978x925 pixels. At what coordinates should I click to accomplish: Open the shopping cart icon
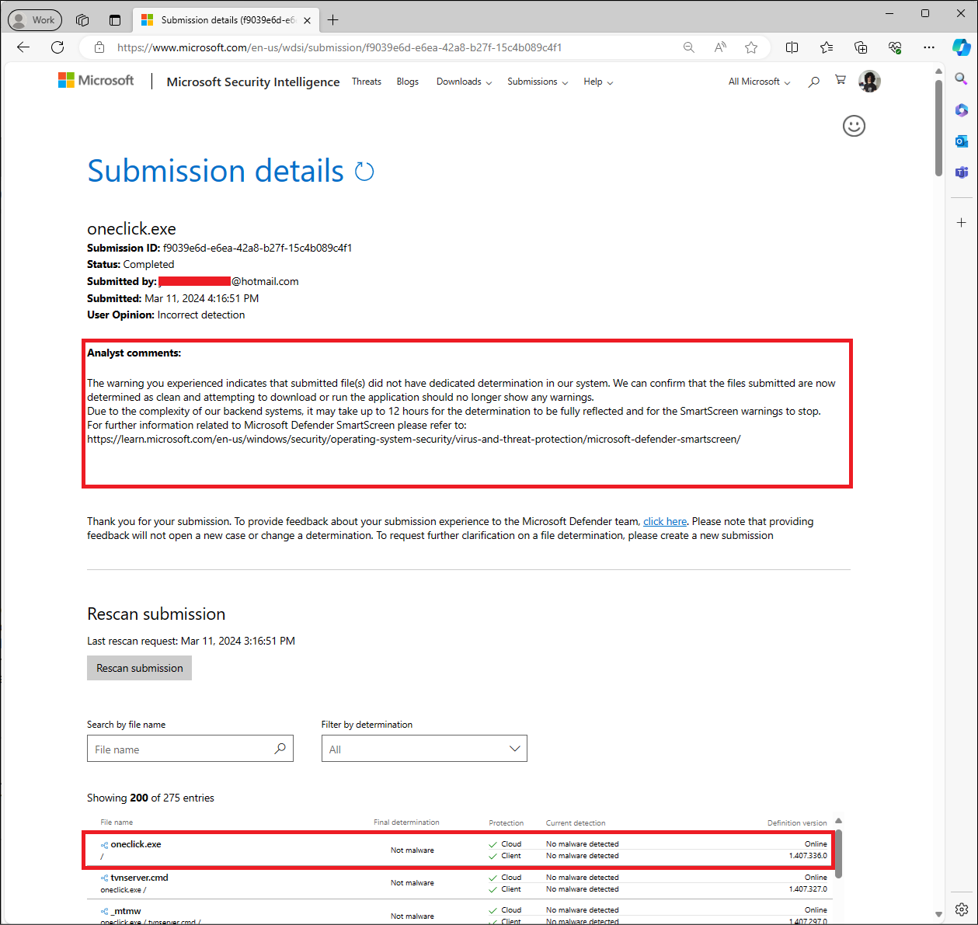tap(841, 80)
